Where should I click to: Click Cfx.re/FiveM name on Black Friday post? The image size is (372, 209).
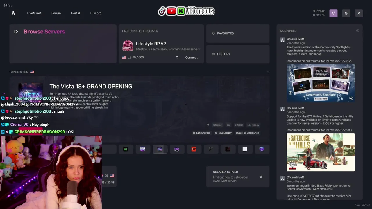point(295,177)
